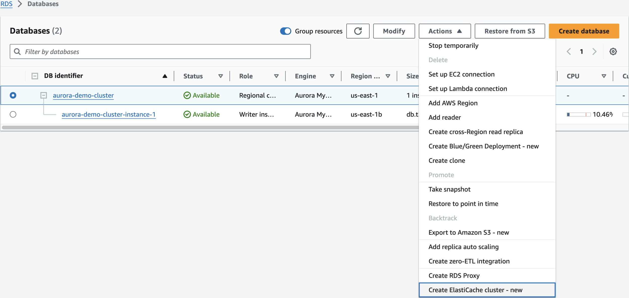Select aurora-demo-cluster radio button
The image size is (629, 298).
[13, 95]
